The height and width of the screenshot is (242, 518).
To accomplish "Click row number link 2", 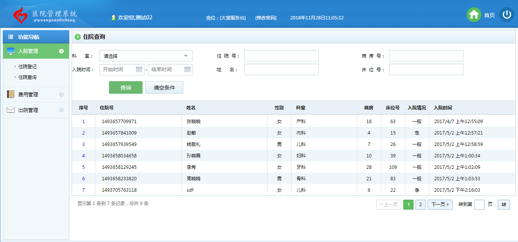I will [83, 133].
